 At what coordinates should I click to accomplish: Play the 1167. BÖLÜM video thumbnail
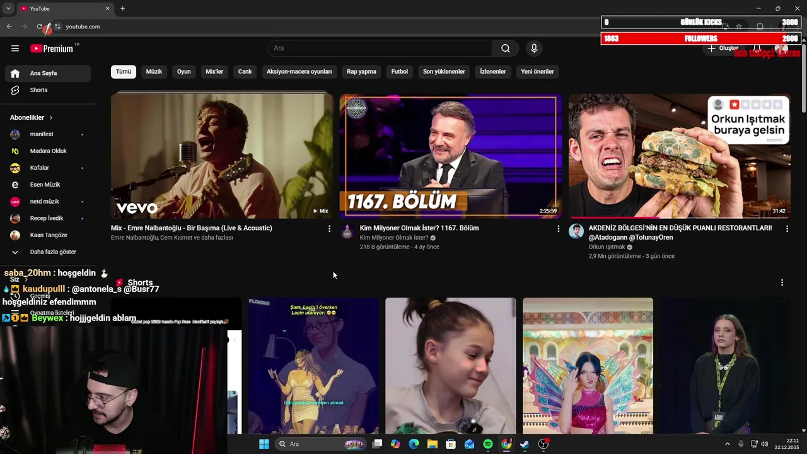[451, 156]
